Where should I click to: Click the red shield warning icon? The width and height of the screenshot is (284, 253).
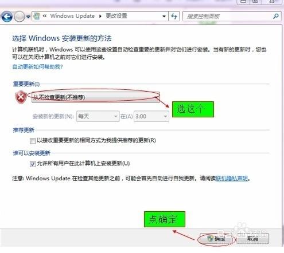click(x=21, y=97)
